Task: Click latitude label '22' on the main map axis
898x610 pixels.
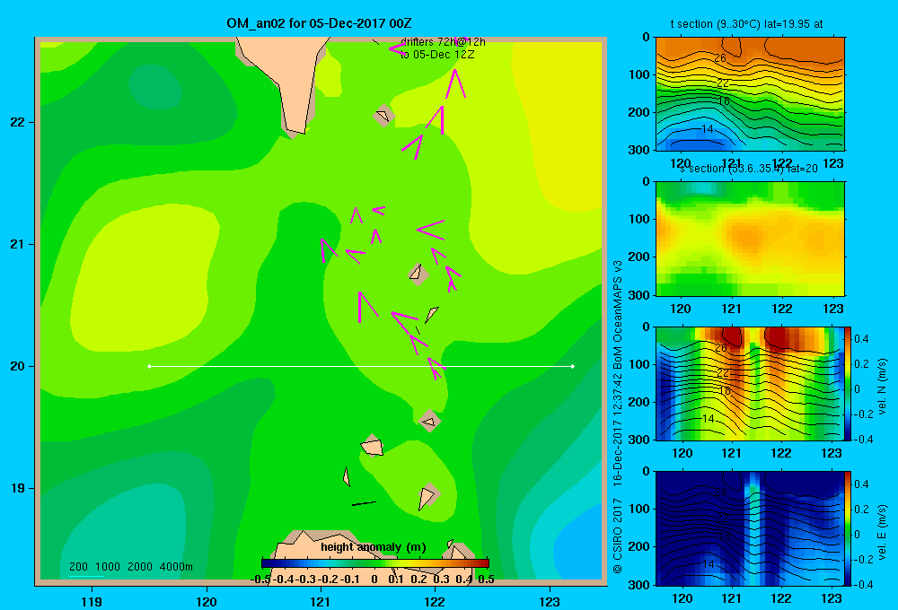Action: [18, 123]
